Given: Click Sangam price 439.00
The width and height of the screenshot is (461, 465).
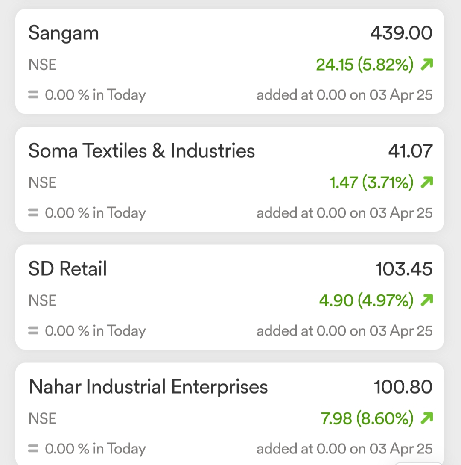Looking at the screenshot, I should (x=401, y=33).
